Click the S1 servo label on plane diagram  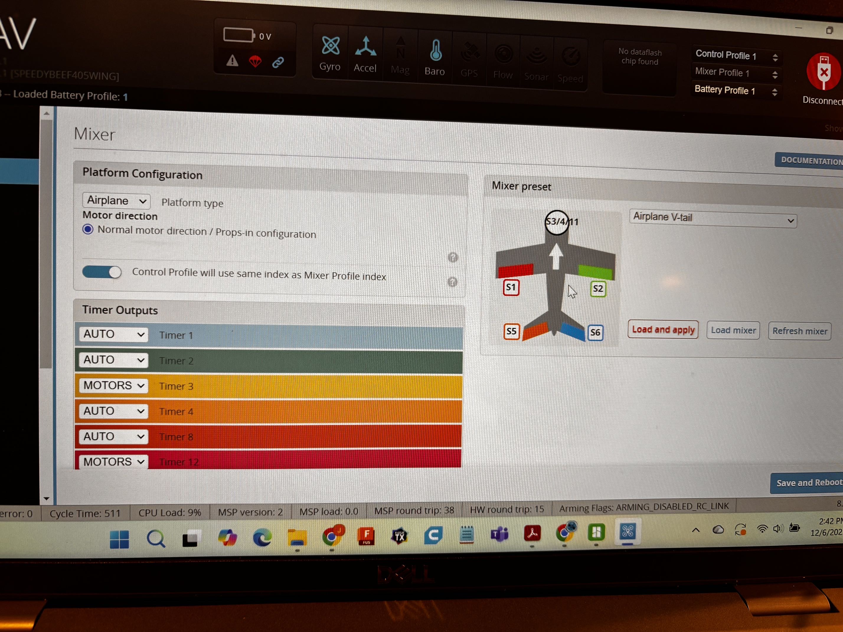pyautogui.click(x=511, y=287)
